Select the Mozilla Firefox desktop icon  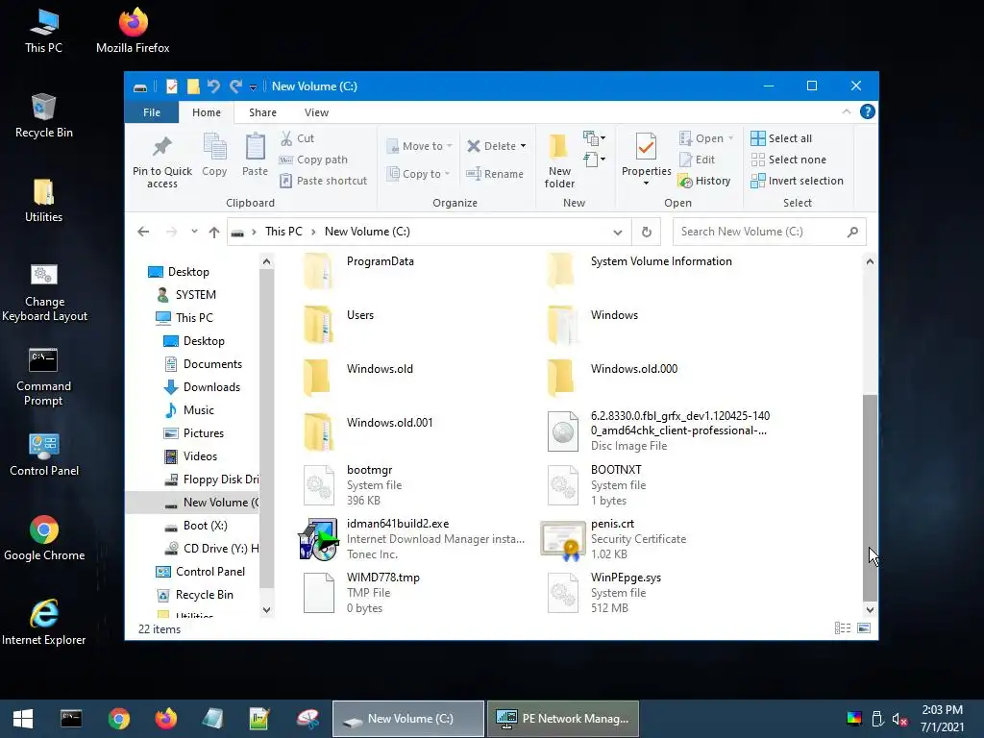click(133, 30)
